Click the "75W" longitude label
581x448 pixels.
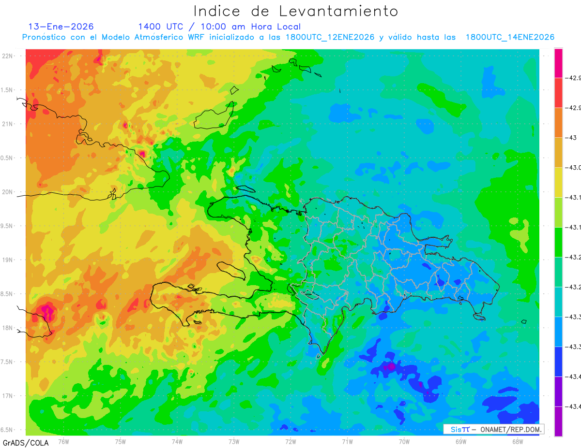121,441
